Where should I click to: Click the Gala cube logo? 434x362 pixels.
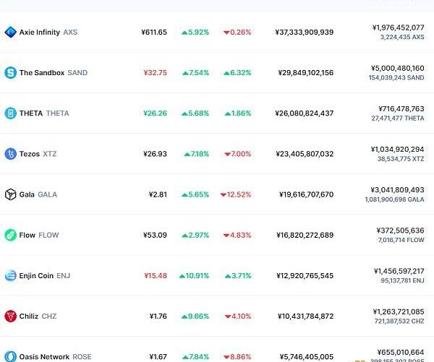coord(10,194)
